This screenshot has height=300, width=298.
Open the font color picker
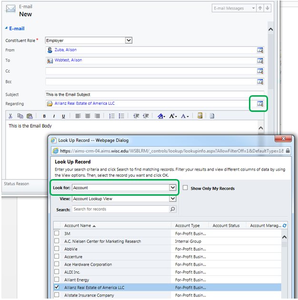pos(185,116)
